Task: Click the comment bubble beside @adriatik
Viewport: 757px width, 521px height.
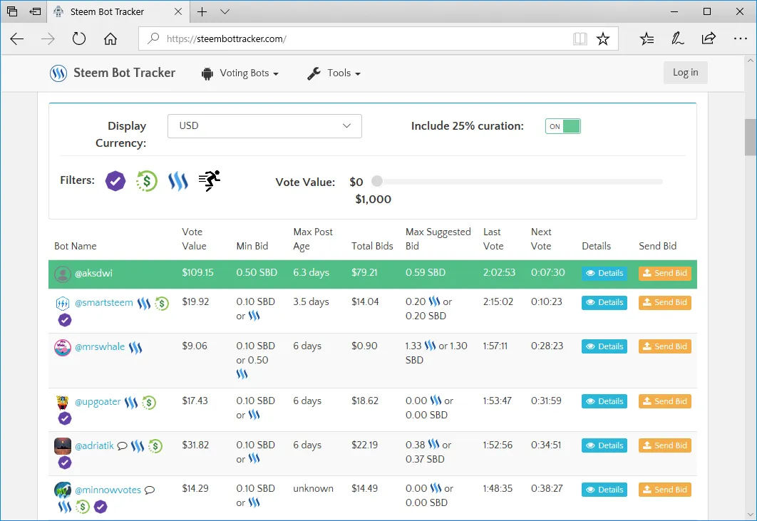Action: tap(122, 445)
